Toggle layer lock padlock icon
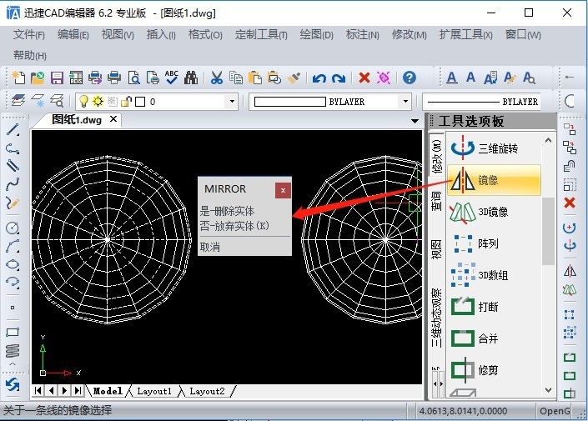Viewport: 588px width, 421px height. click(127, 101)
